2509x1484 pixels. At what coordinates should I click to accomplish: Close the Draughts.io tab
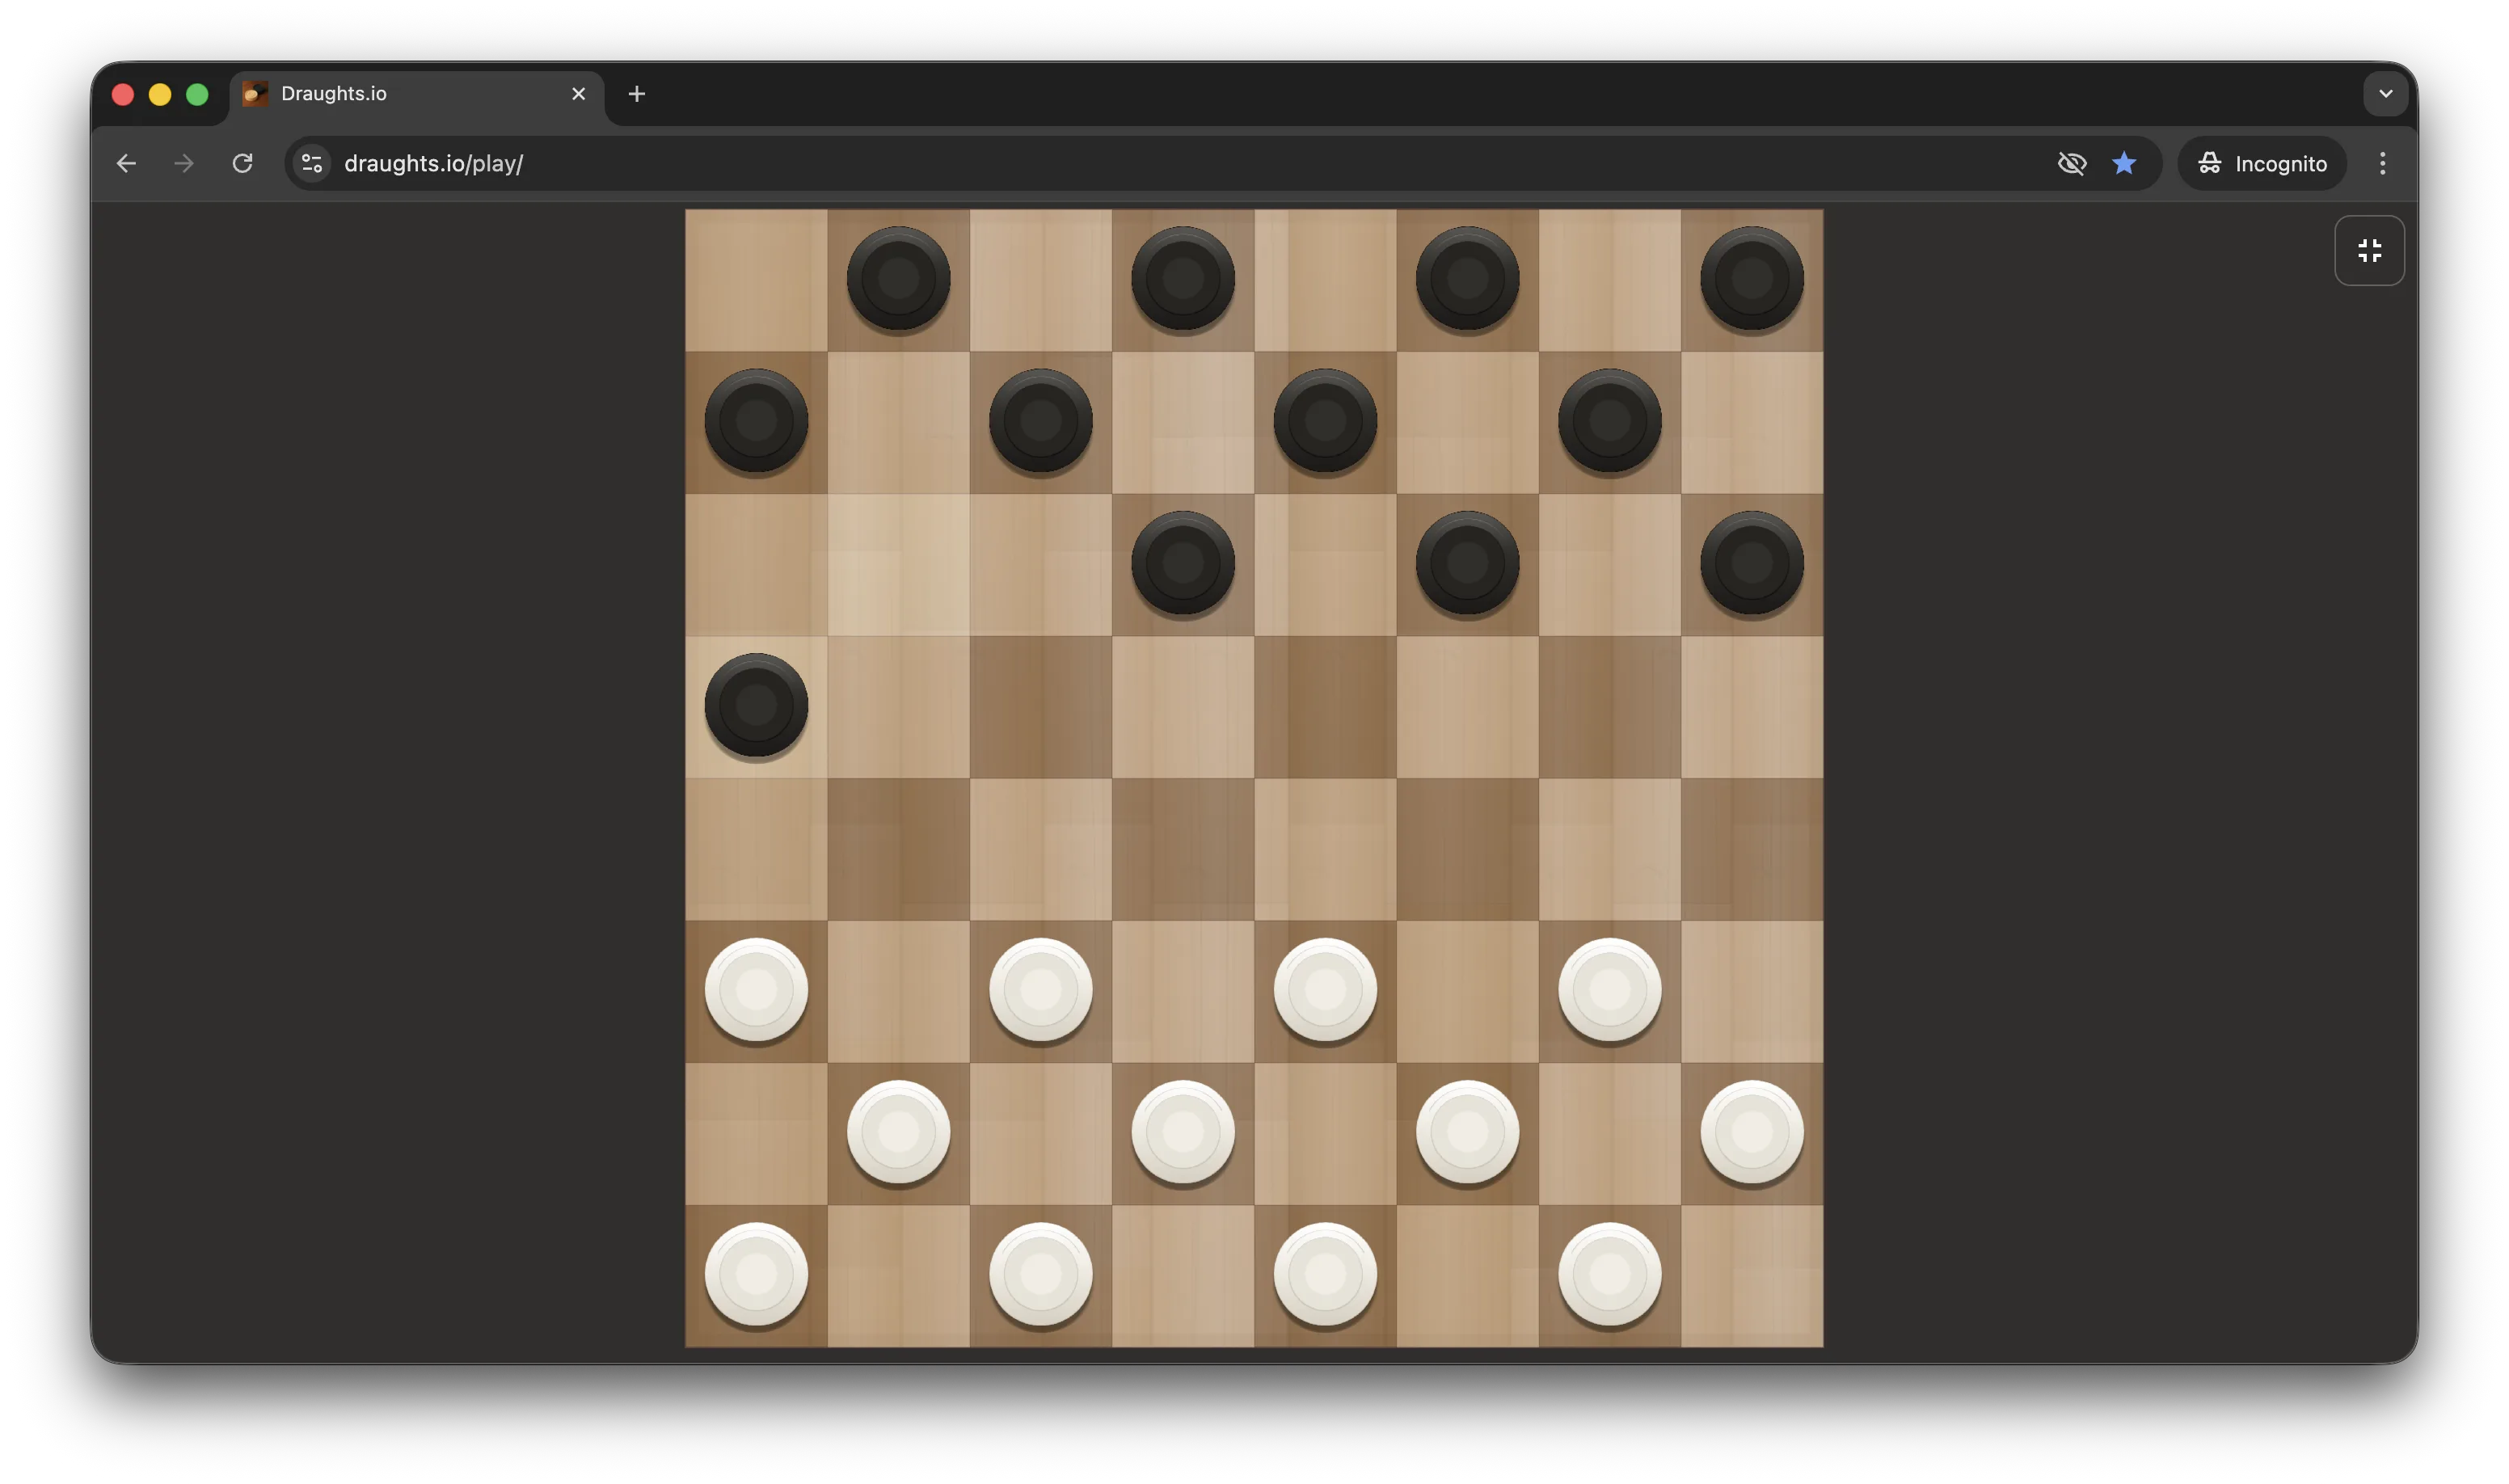click(x=579, y=93)
